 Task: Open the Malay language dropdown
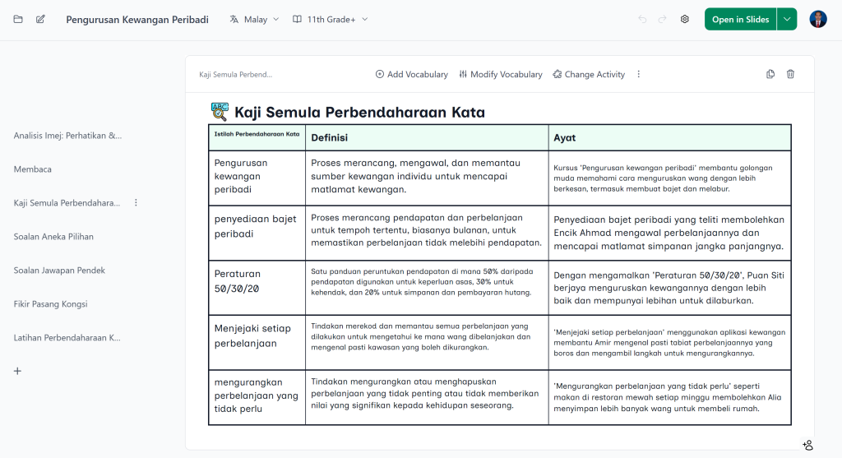255,20
